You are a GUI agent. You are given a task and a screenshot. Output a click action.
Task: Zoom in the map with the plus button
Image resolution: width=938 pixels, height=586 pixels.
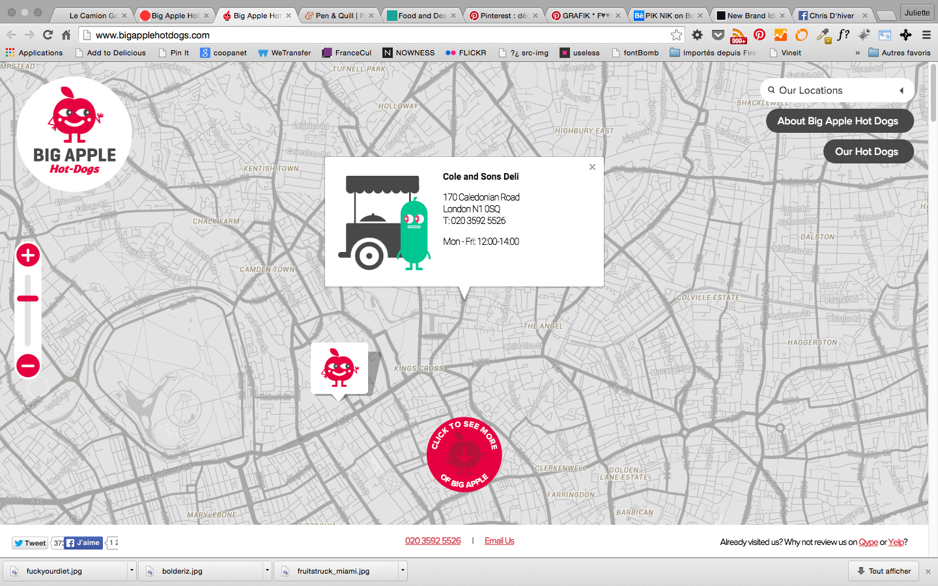pos(28,255)
